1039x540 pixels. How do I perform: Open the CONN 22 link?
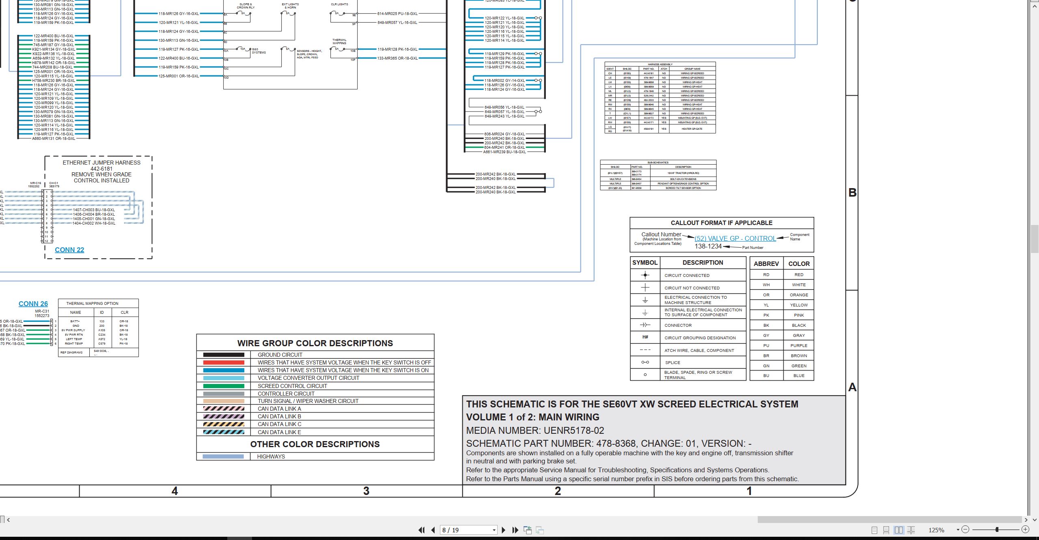pos(69,250)
